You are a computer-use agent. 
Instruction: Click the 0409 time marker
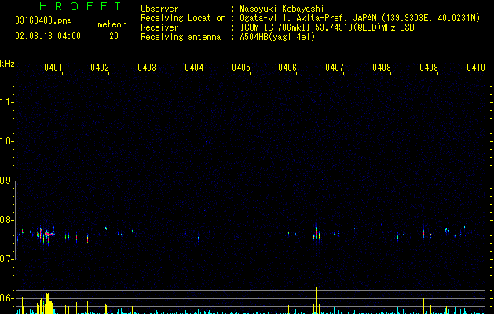[x=429, y=68]
